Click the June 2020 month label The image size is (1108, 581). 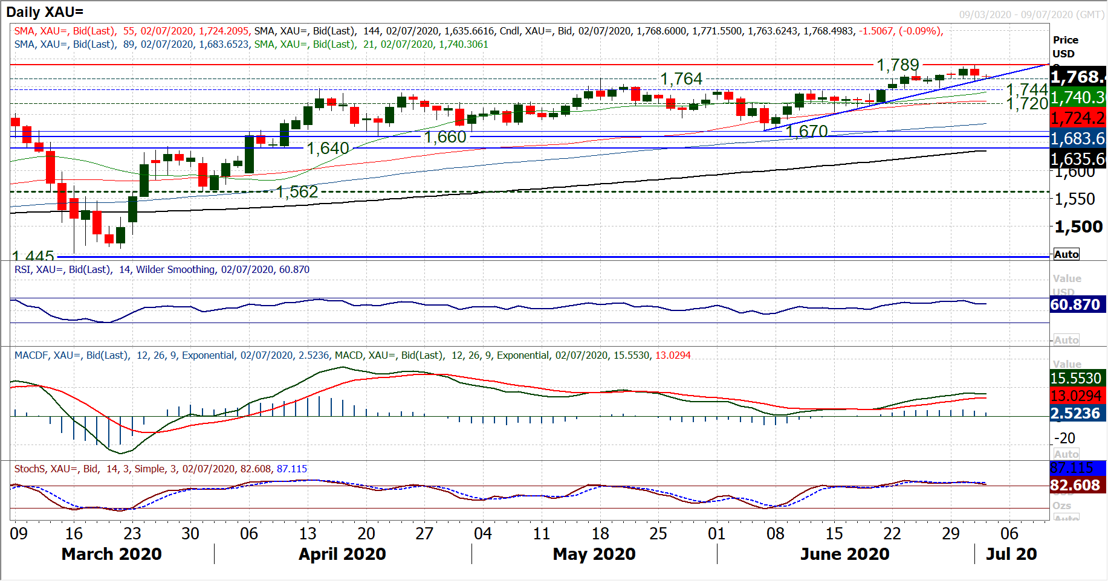coord(844,554)
